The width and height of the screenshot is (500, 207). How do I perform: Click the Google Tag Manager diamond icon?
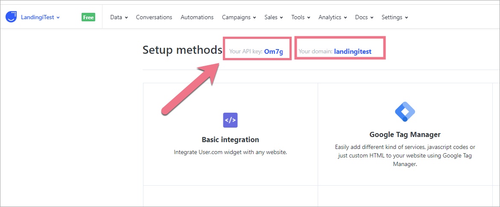point(405,112)
